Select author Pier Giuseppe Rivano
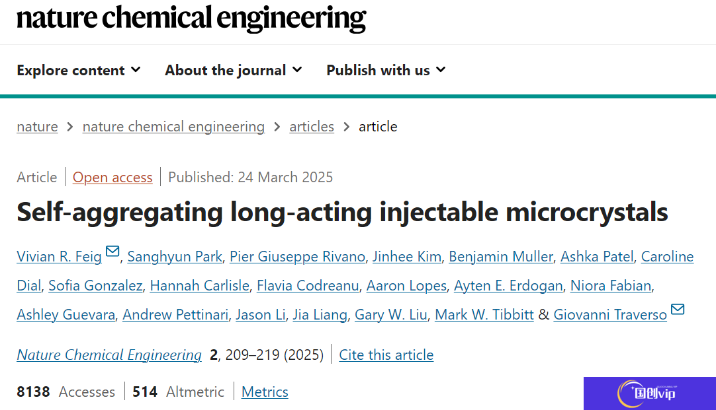The width and height of the screenshot is (716, 410). click(x=297, y=256)
